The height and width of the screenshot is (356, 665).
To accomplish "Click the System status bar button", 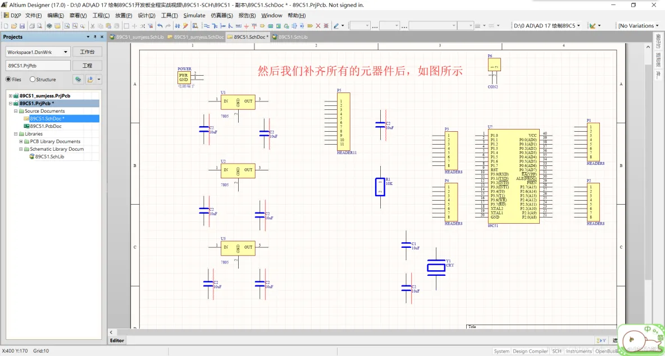I will coord(502,351).
